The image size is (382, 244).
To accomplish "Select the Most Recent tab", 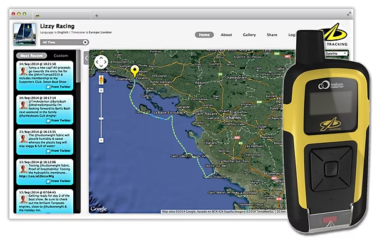I will (31, 56).
